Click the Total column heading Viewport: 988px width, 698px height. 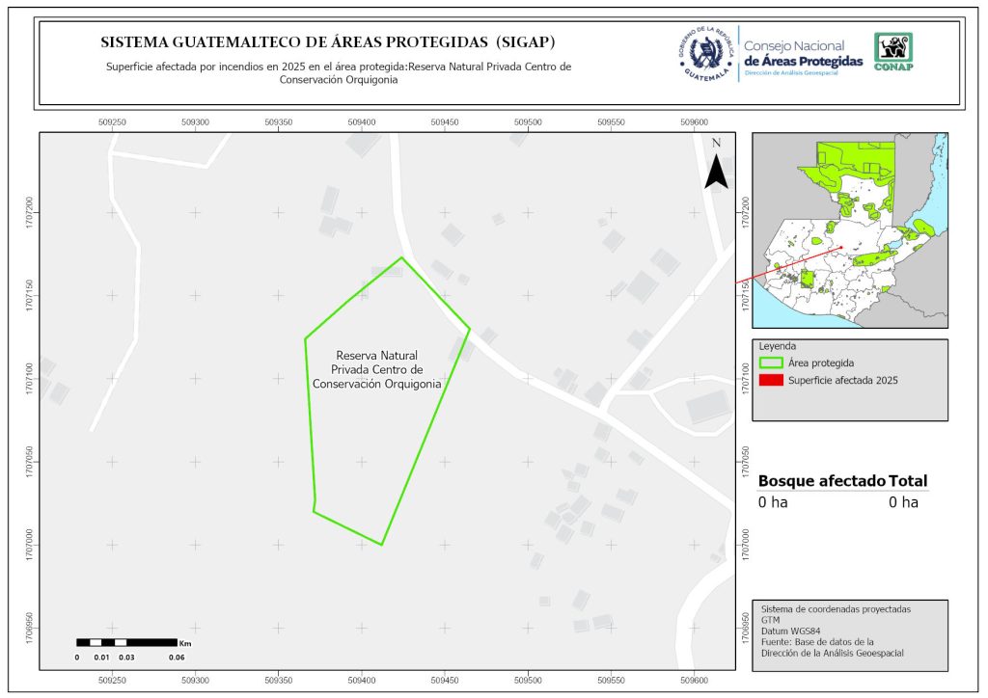click(908, 481)
